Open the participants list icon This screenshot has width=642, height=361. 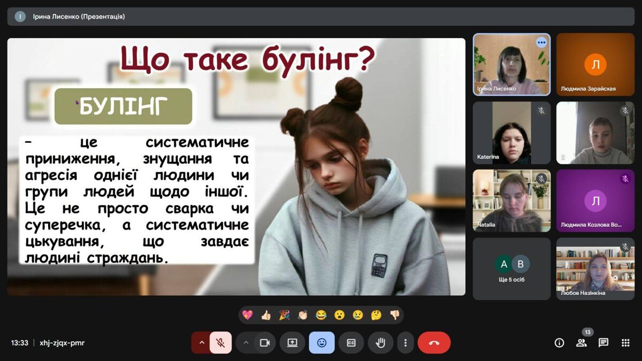tap(582, 343)
